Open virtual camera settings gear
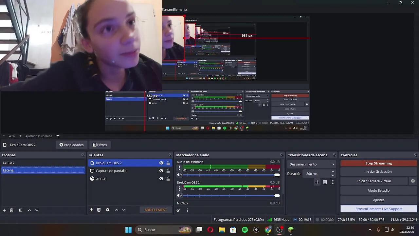The width and height of the screenshot is (419, 236). click(x=413, y=181)
